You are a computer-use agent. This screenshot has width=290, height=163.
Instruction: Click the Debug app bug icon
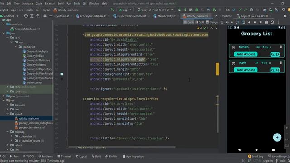coord(197,10)
